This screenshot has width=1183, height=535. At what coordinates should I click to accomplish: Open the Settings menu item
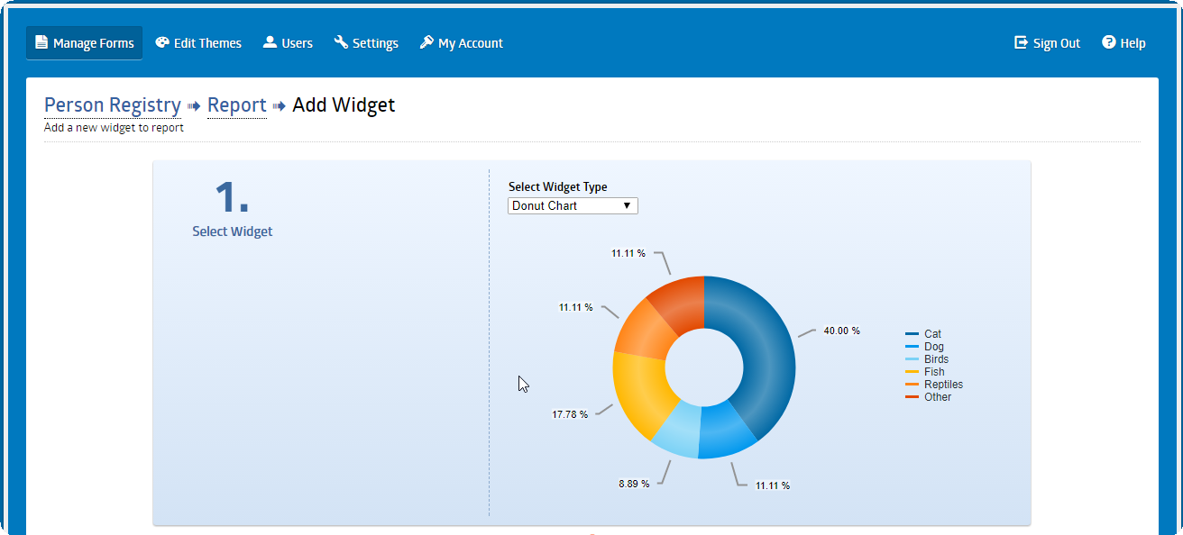tap(375, 43)
